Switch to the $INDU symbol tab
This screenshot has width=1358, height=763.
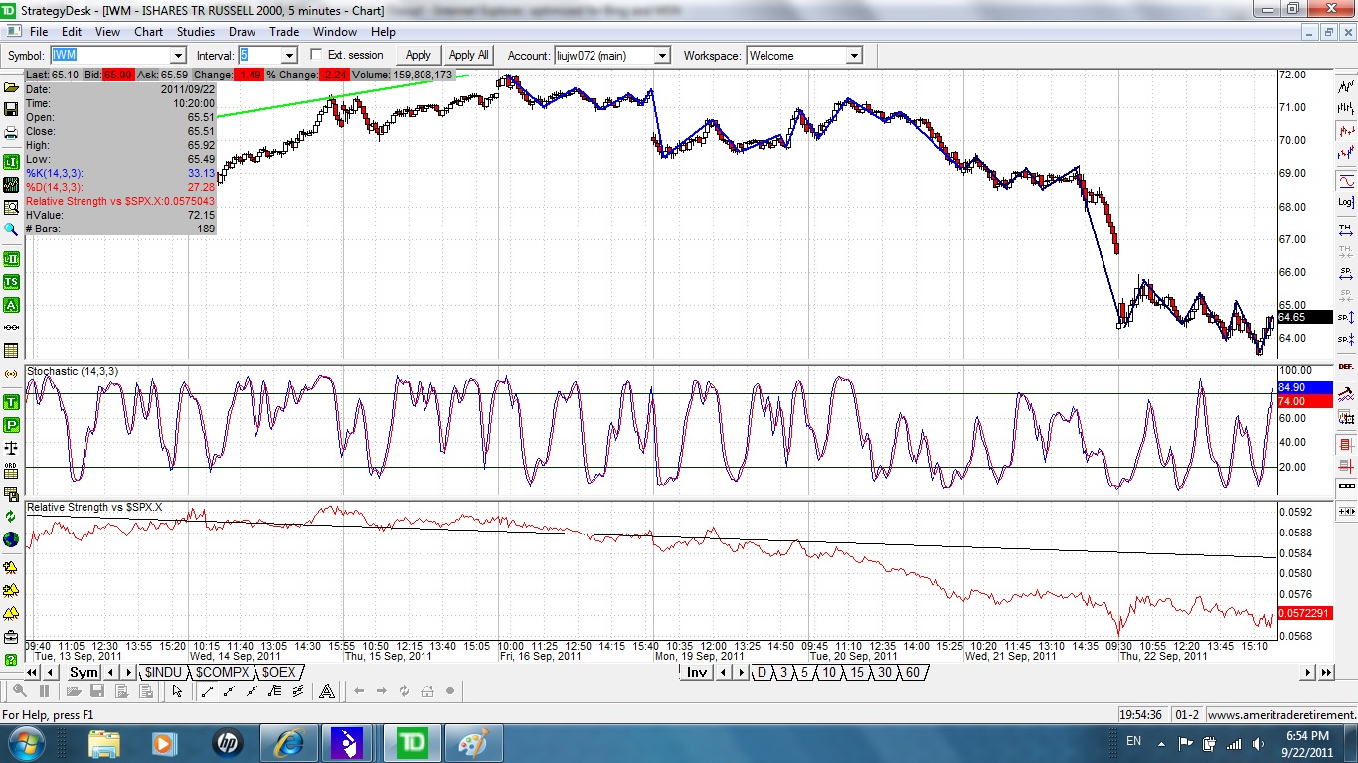163,673
